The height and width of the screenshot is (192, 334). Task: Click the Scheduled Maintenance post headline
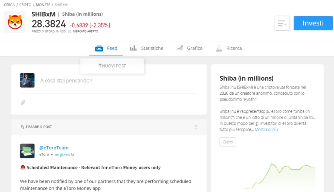tap(94, 168)
